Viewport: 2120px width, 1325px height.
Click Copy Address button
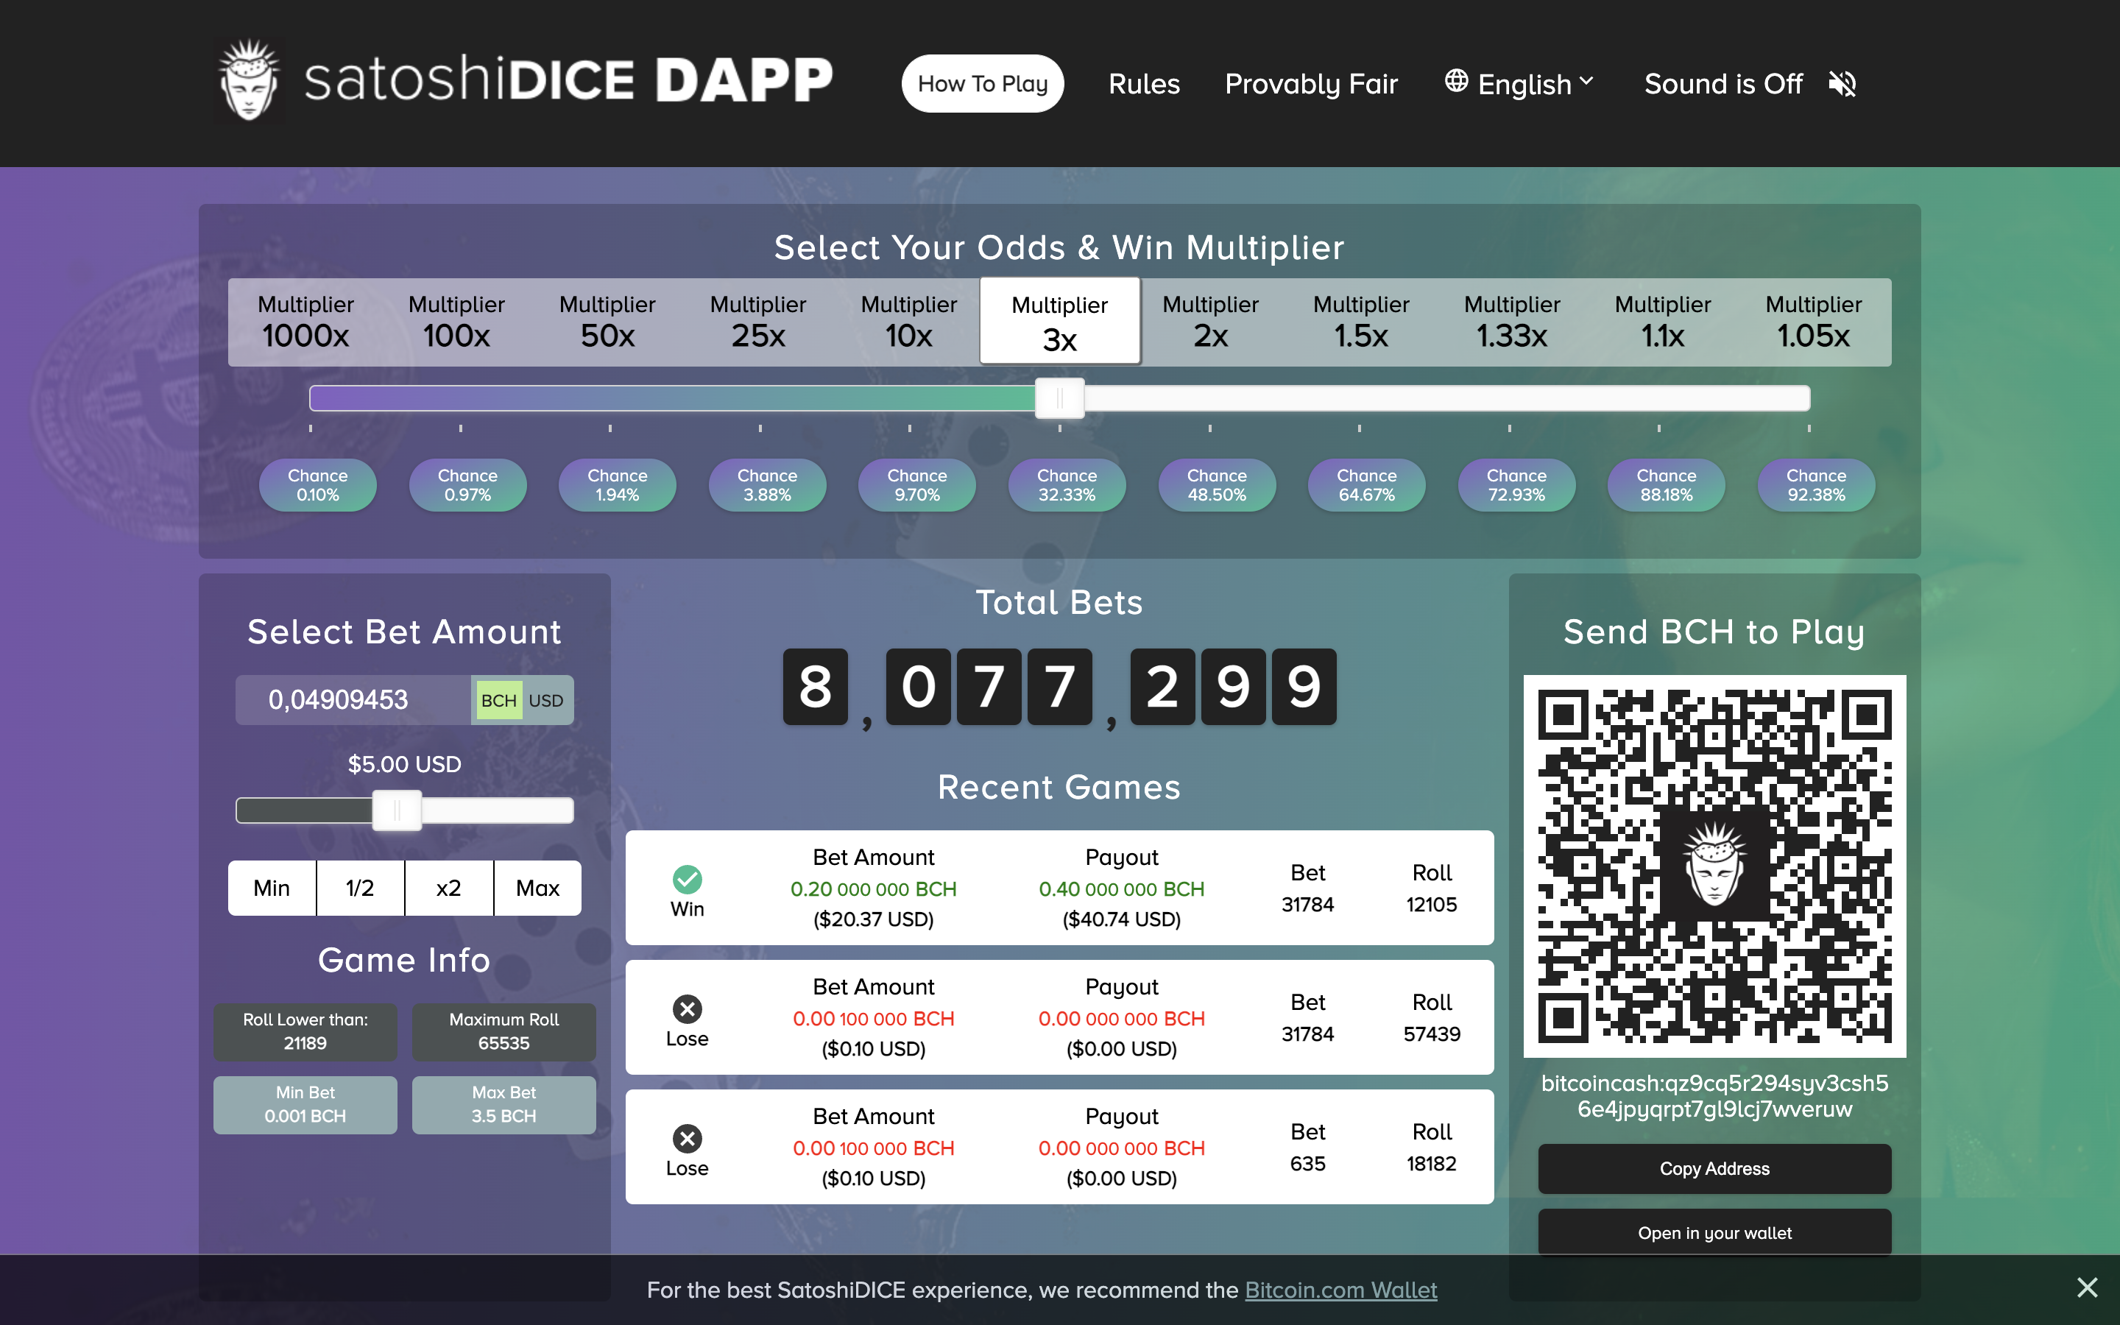coord(1714,1168)
